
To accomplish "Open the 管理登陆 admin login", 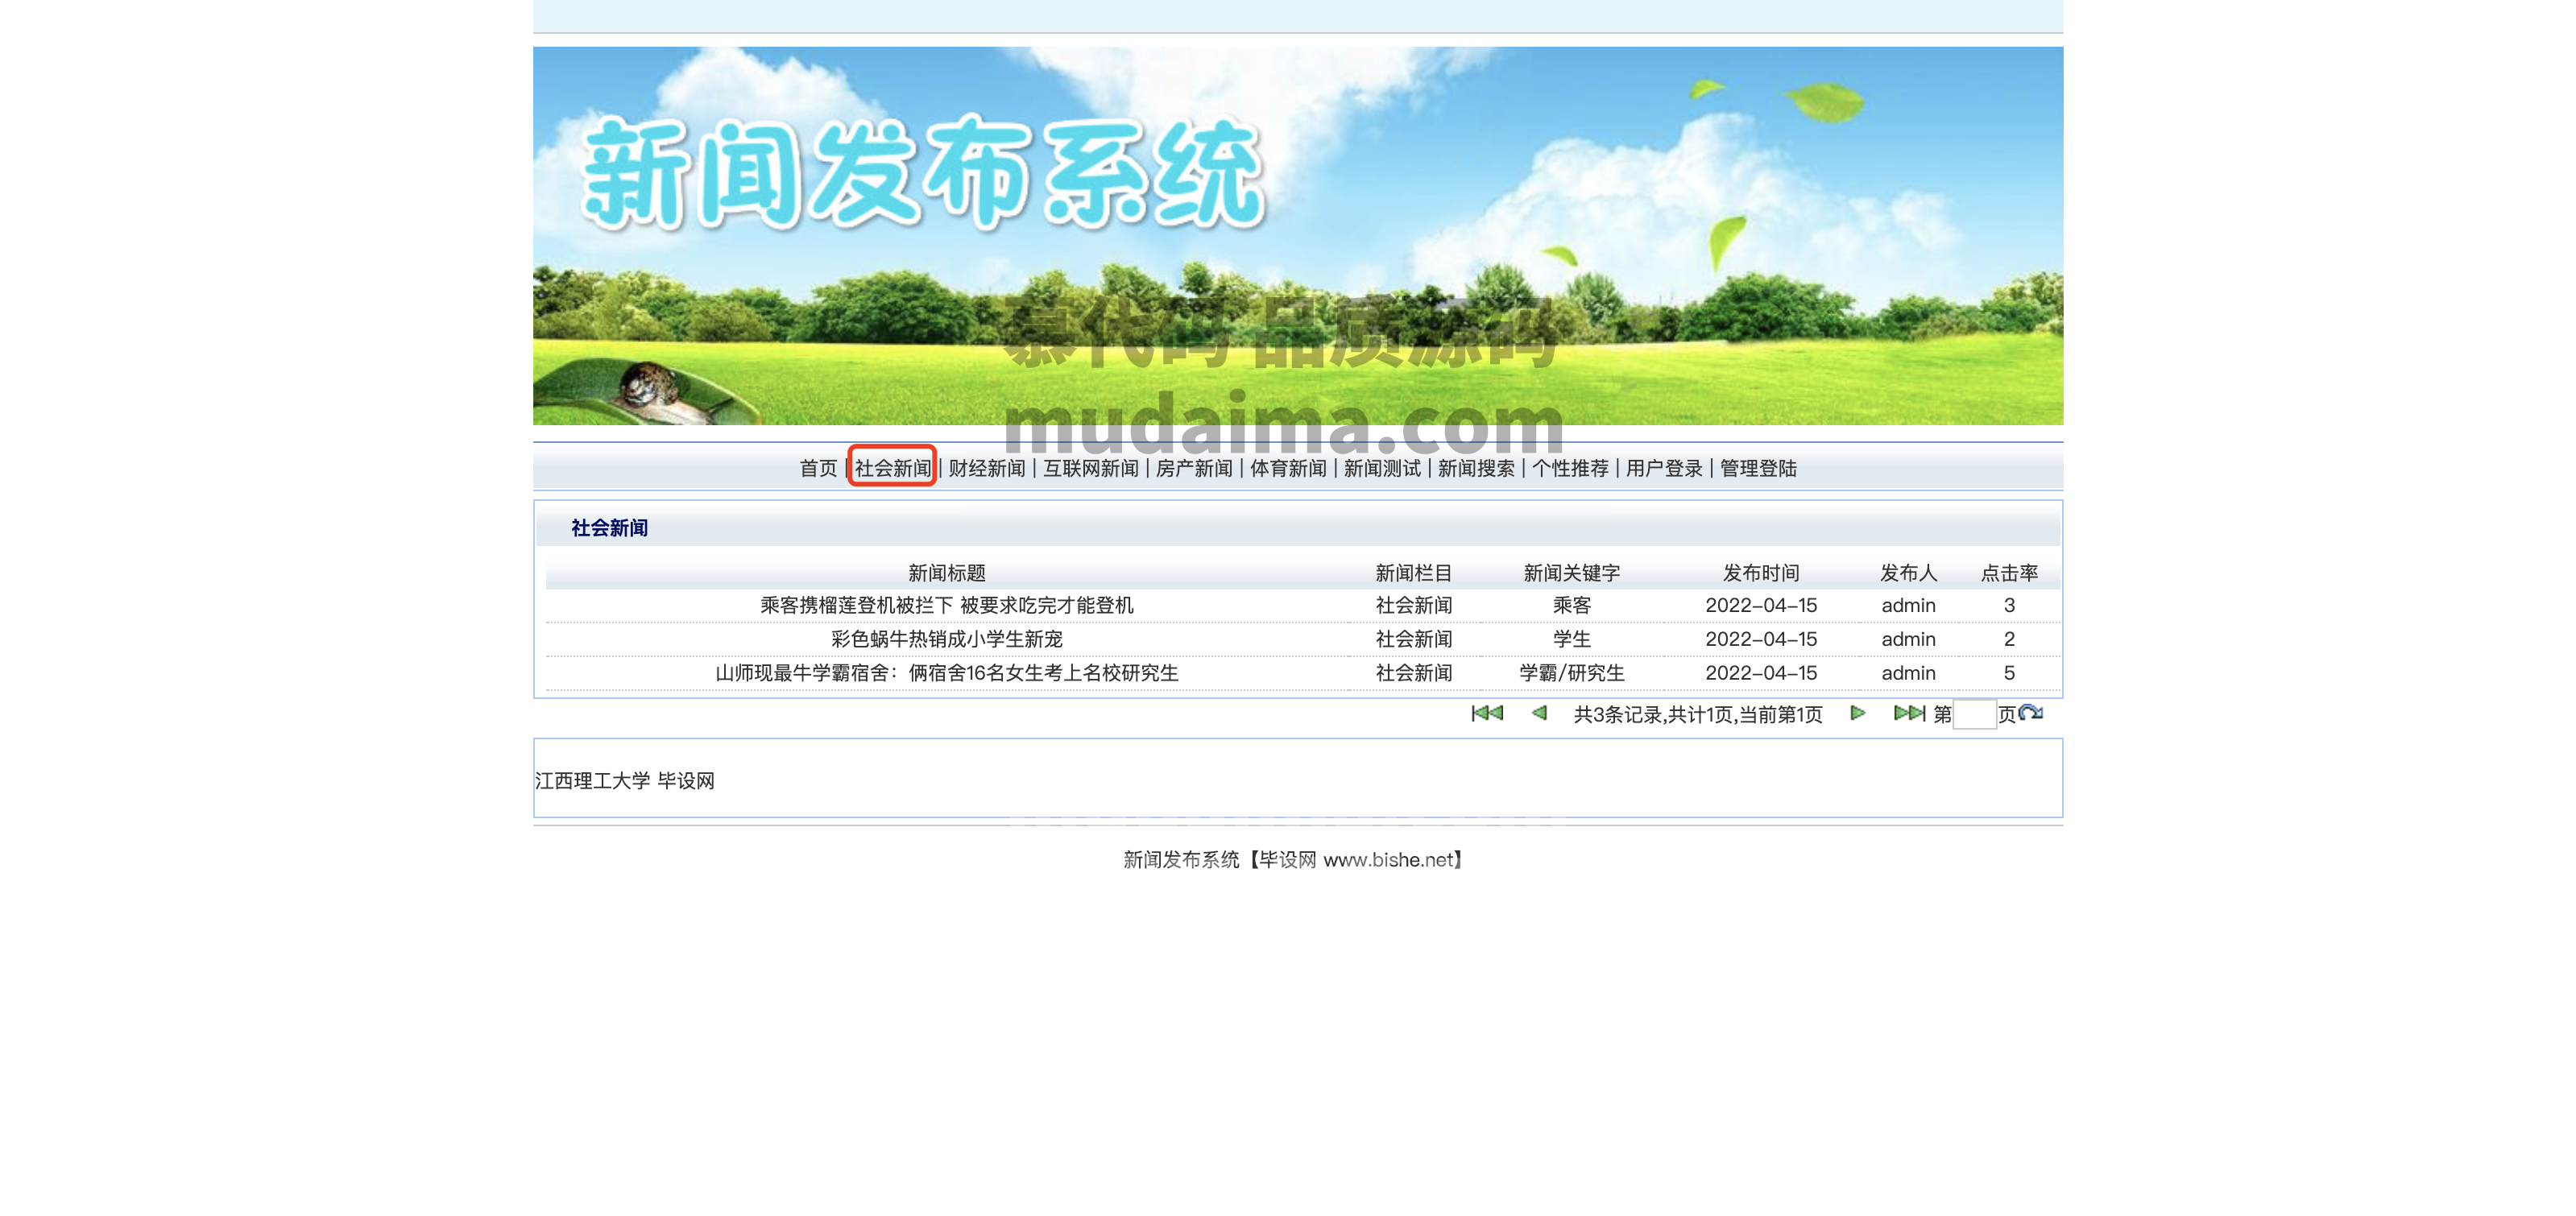I will click(1758, 468).
